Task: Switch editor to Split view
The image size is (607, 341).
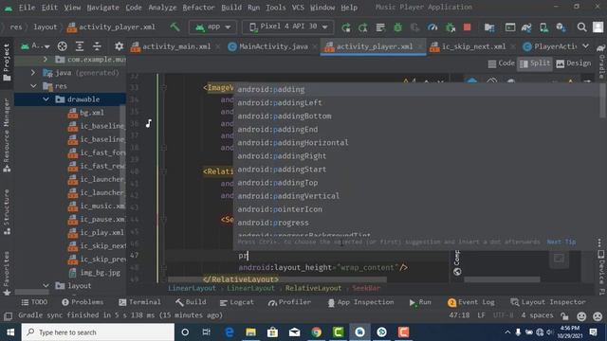Action: 535,63
